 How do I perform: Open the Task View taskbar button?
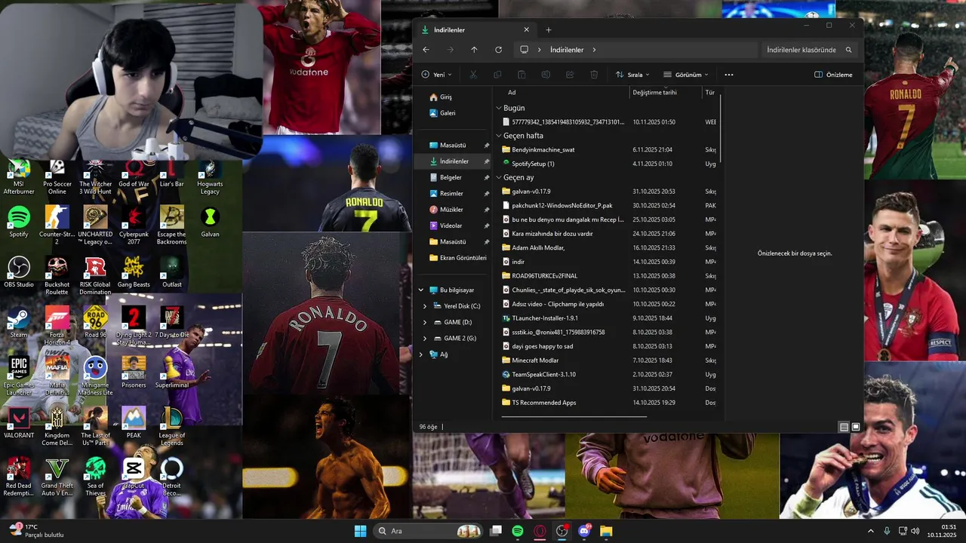click(x=496, y=531)
